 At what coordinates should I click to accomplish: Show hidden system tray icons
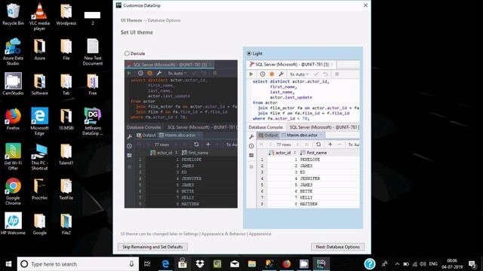coord(397,264)
